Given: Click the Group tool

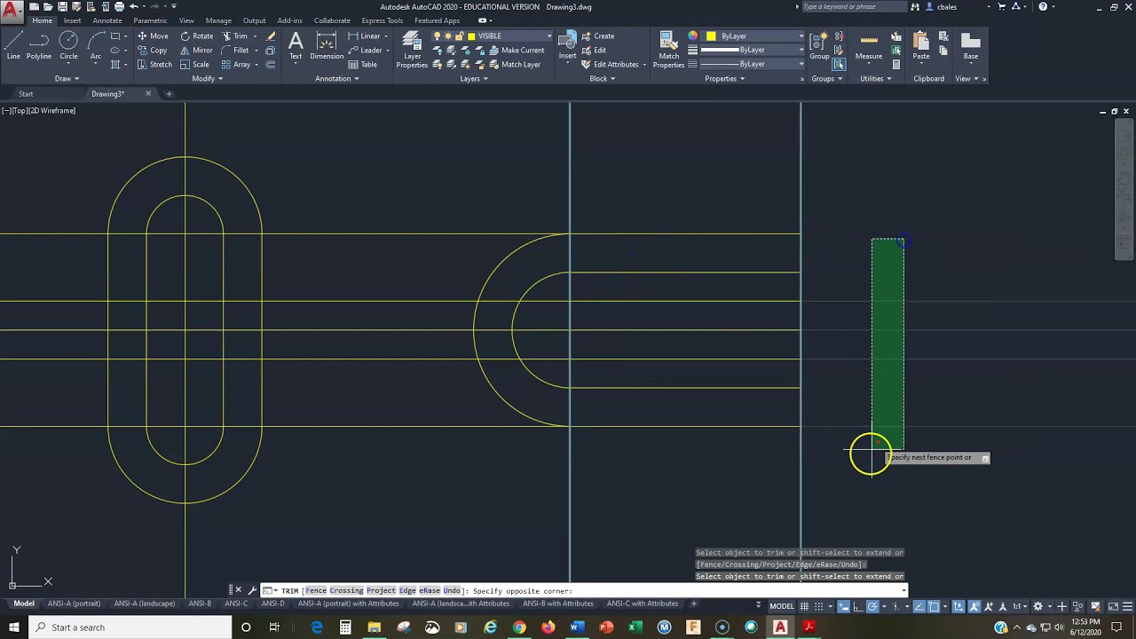Looking at the screenshot, I should (x=819, y=46).
